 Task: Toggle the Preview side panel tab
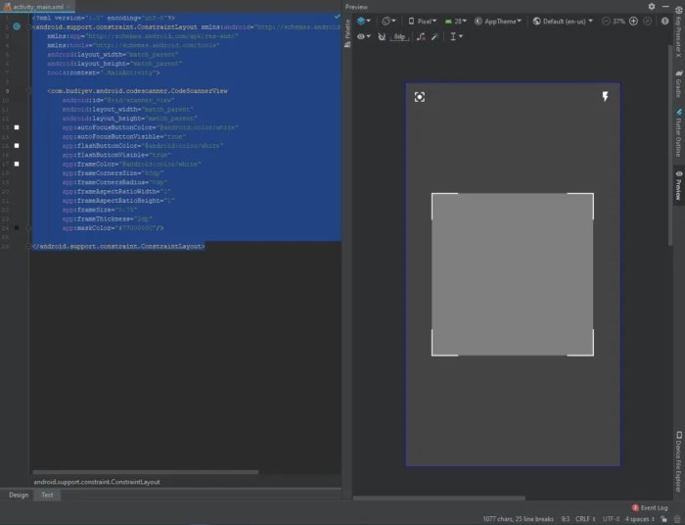click(x=678, y=185)
